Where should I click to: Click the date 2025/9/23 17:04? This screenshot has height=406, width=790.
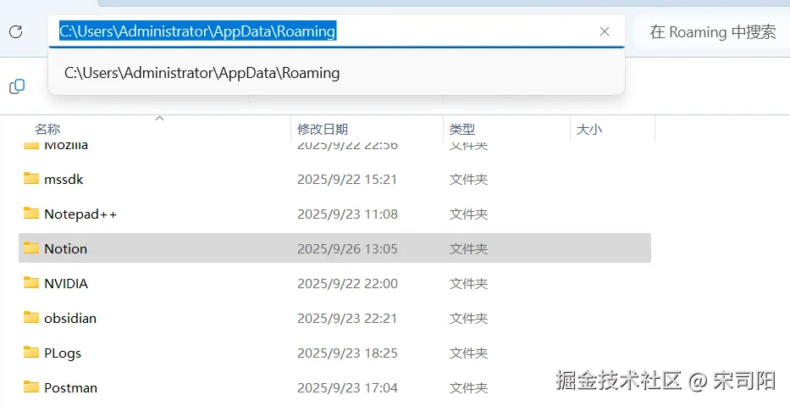click(x=347, y=388)
